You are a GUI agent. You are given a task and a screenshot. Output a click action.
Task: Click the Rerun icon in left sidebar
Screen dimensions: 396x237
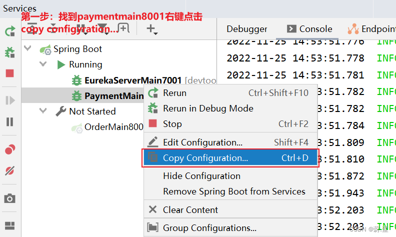click(10, 31)
